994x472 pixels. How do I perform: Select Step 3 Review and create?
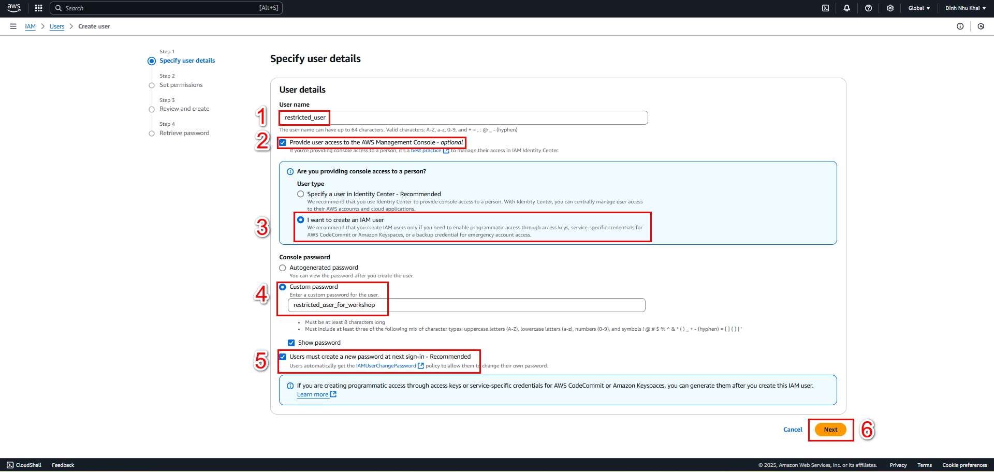point(184,109)
